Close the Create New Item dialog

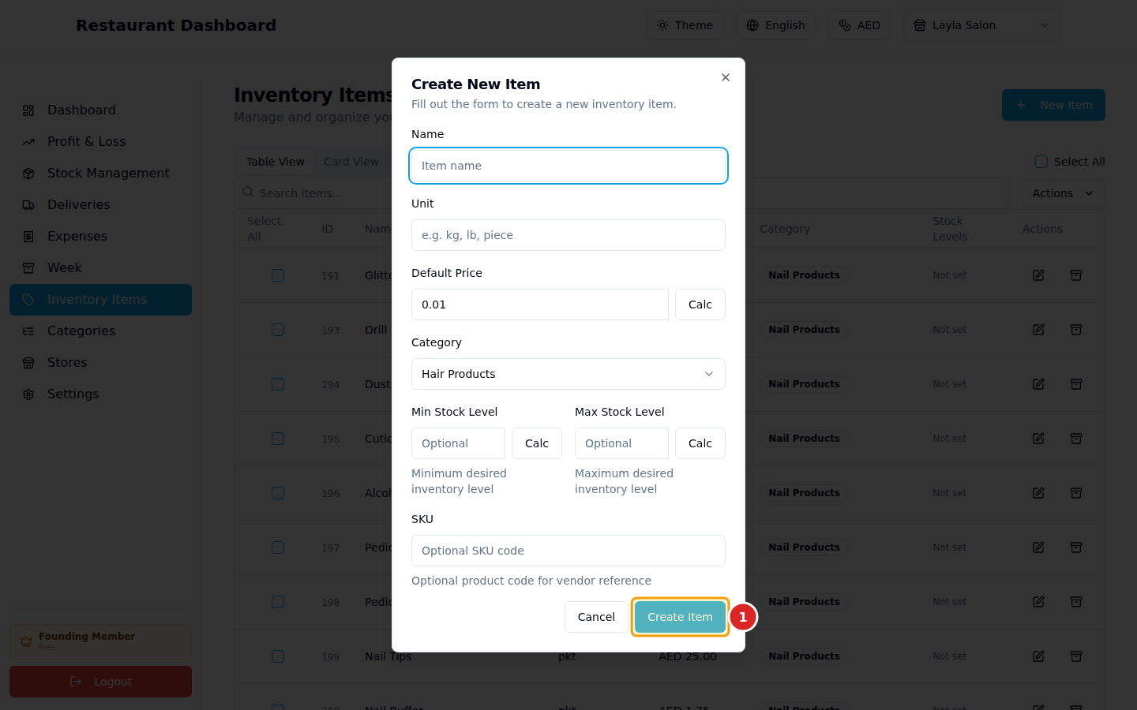pyautogui.click(x=725, y=77)
